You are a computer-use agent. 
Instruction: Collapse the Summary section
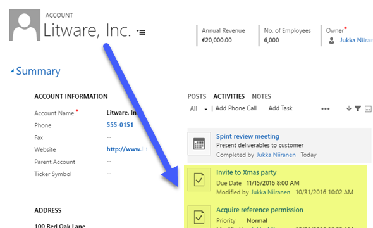[x=12, y=71]
